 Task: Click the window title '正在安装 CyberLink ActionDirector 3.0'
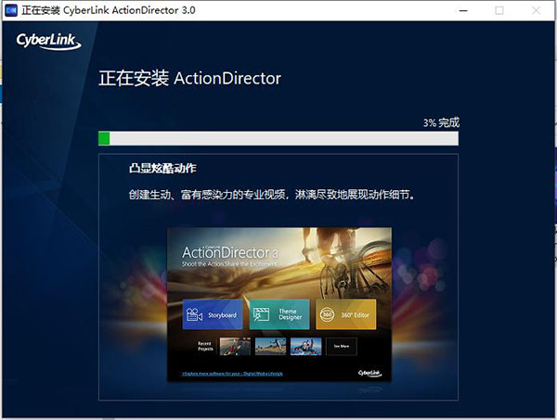[x=109, y=10]
